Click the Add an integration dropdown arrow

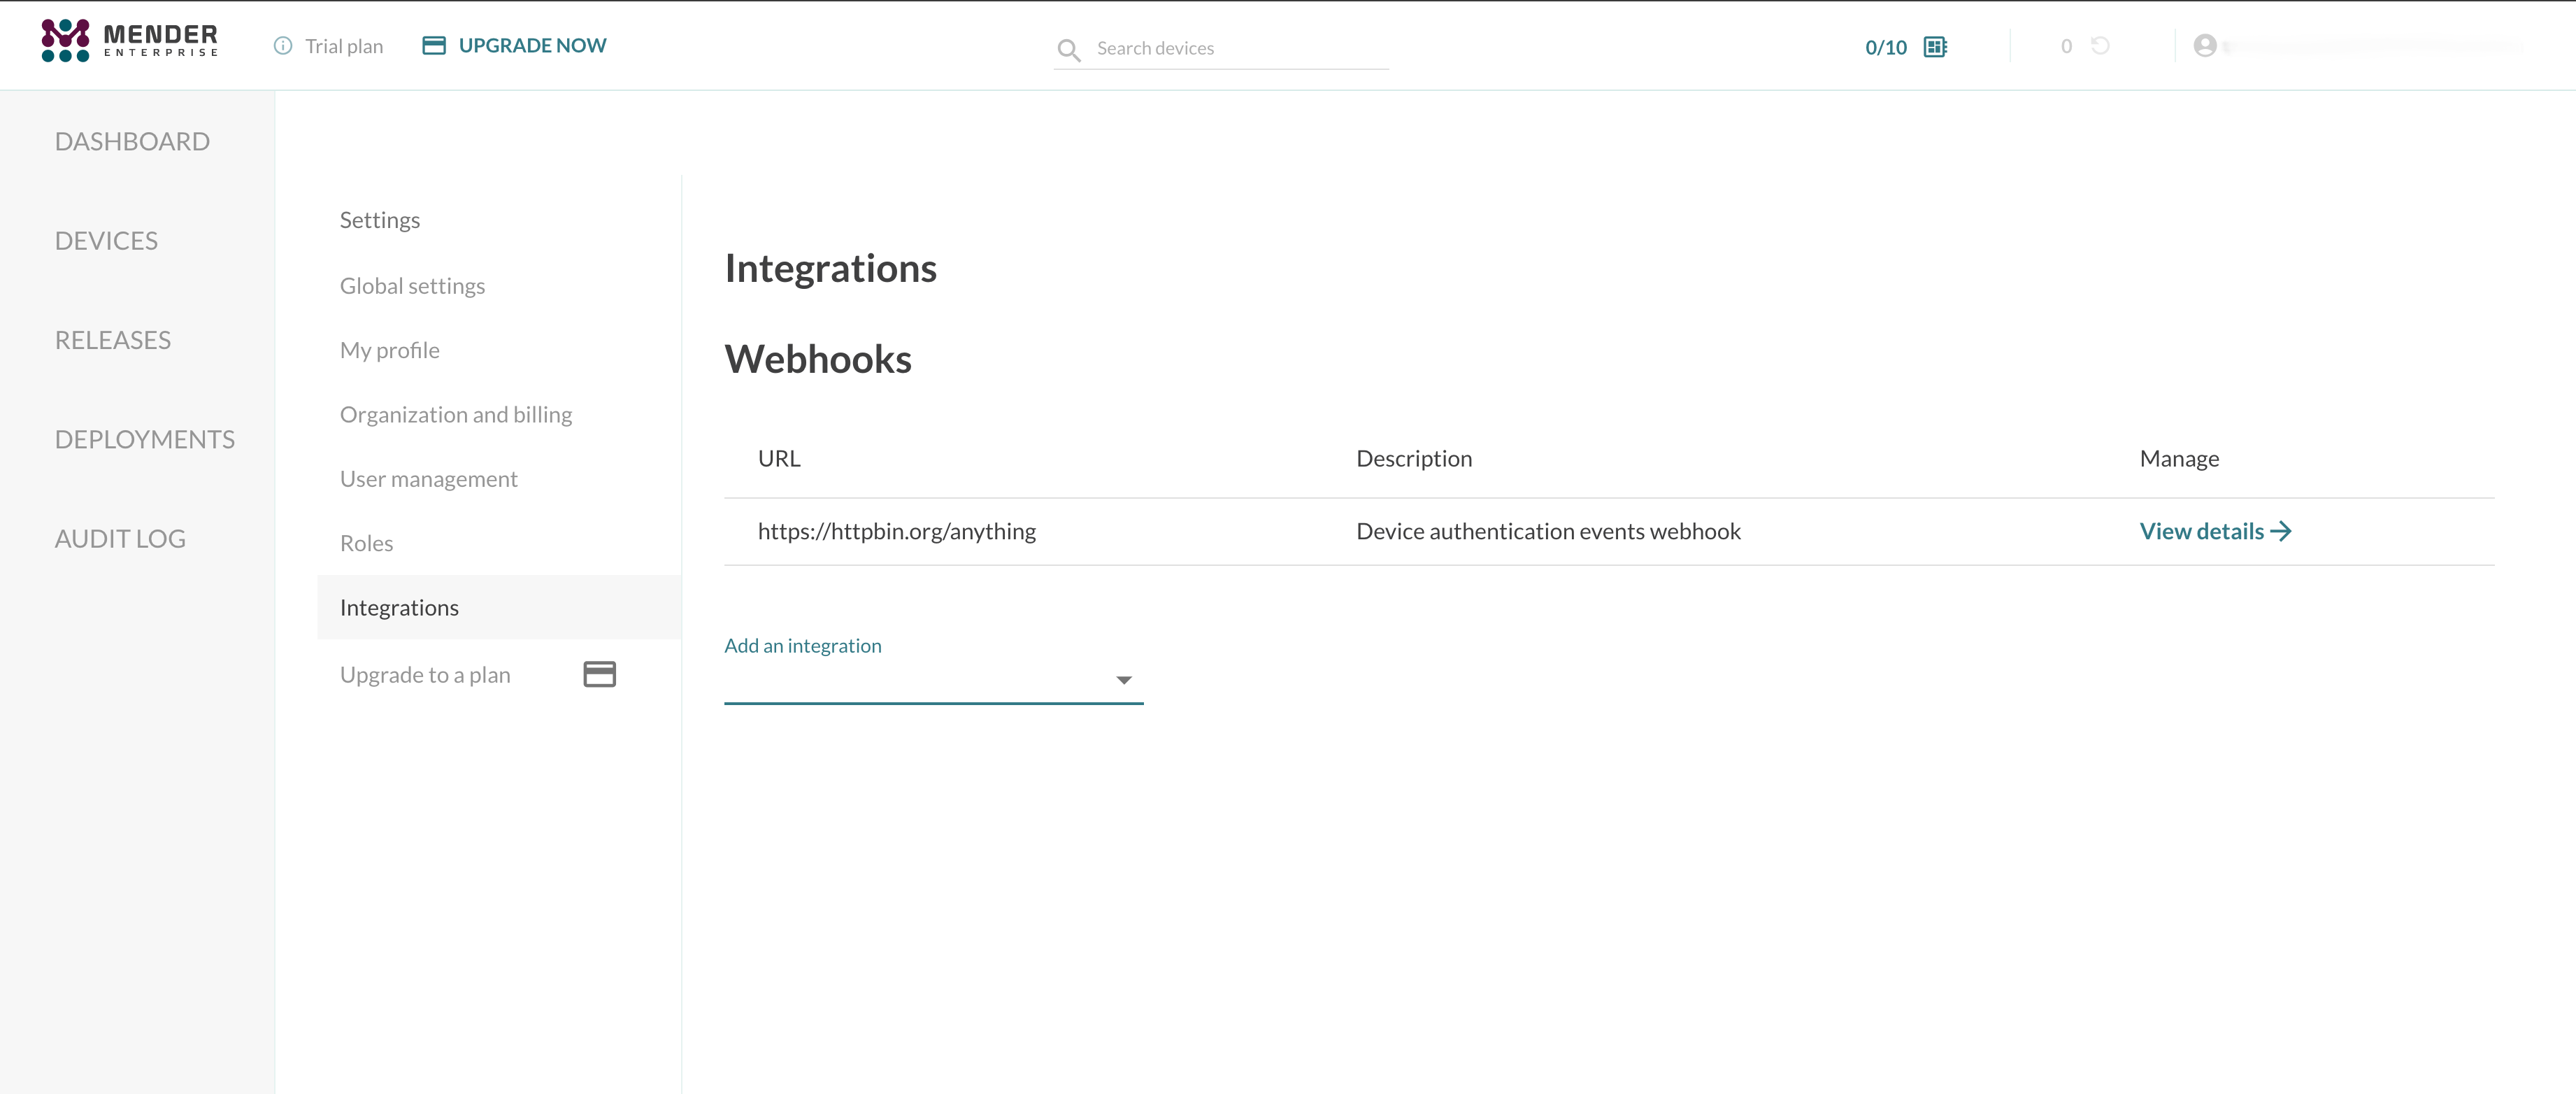pos(1123,680)
